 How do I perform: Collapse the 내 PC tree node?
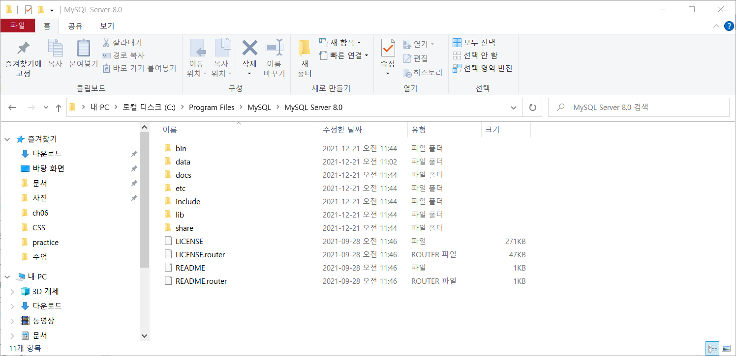[x=7, y=277]
